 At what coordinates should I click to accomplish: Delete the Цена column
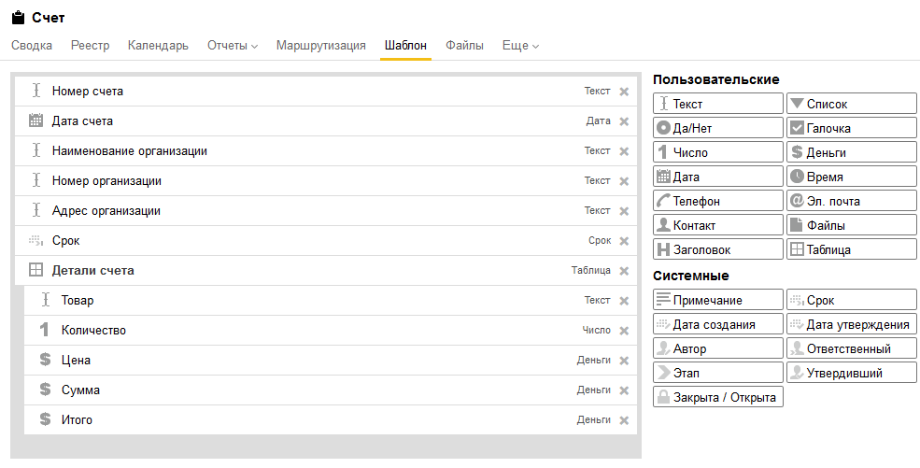click(x=624, y=361)
